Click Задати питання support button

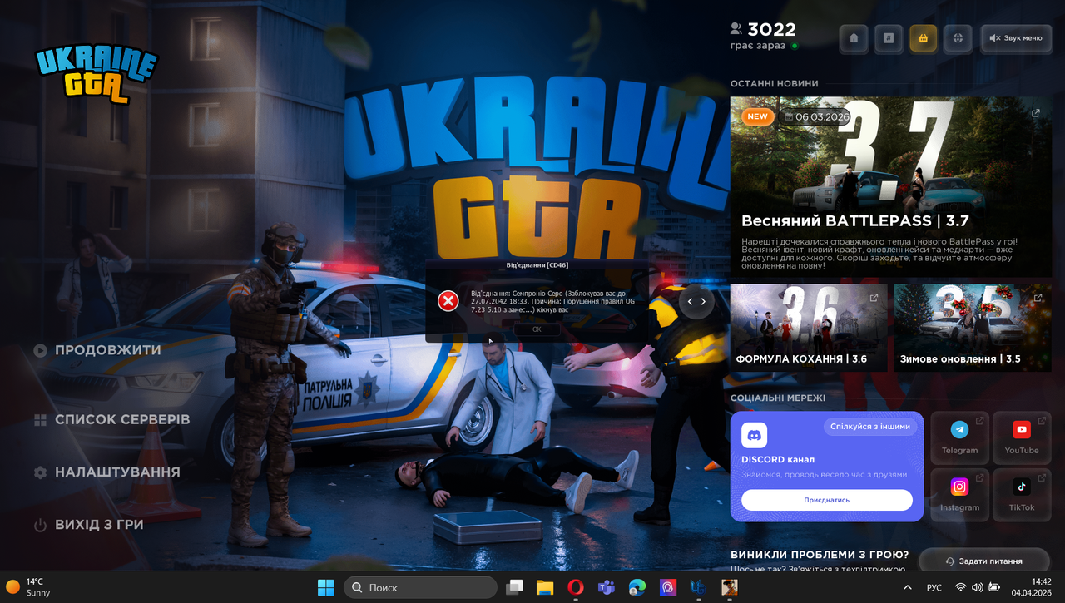984,561
